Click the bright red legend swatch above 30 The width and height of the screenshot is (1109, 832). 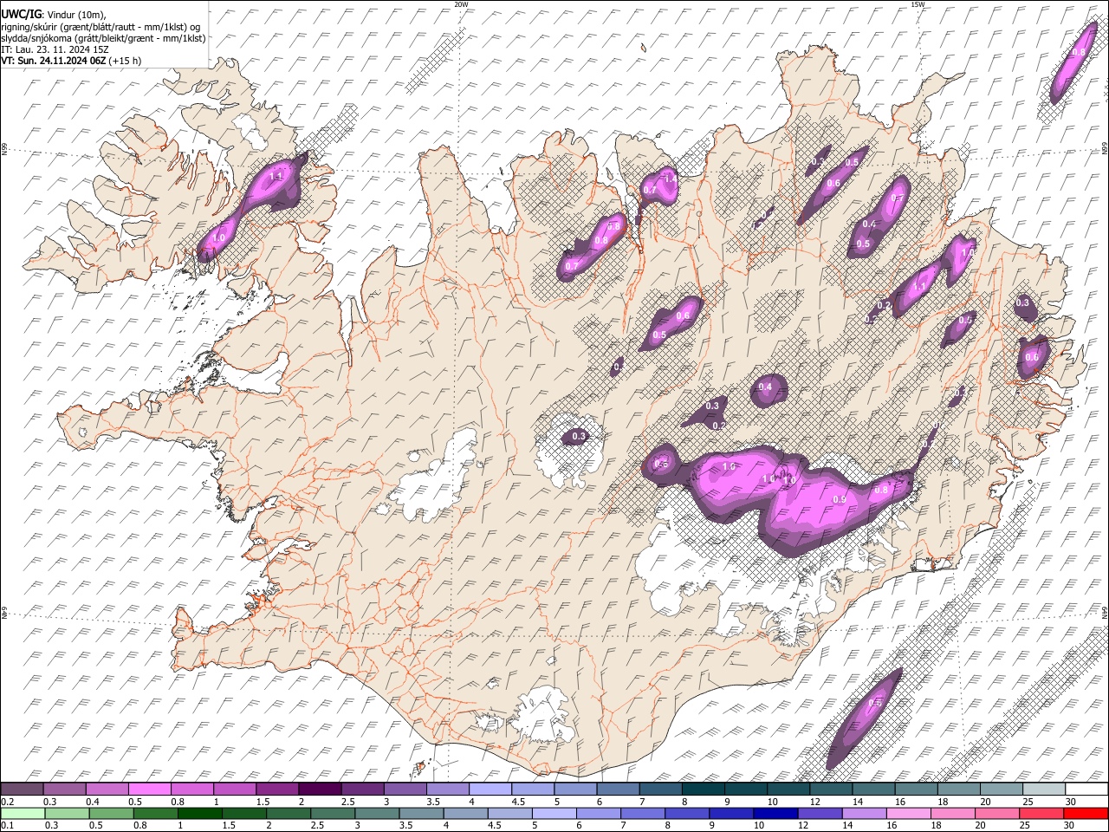[1085, 813]
